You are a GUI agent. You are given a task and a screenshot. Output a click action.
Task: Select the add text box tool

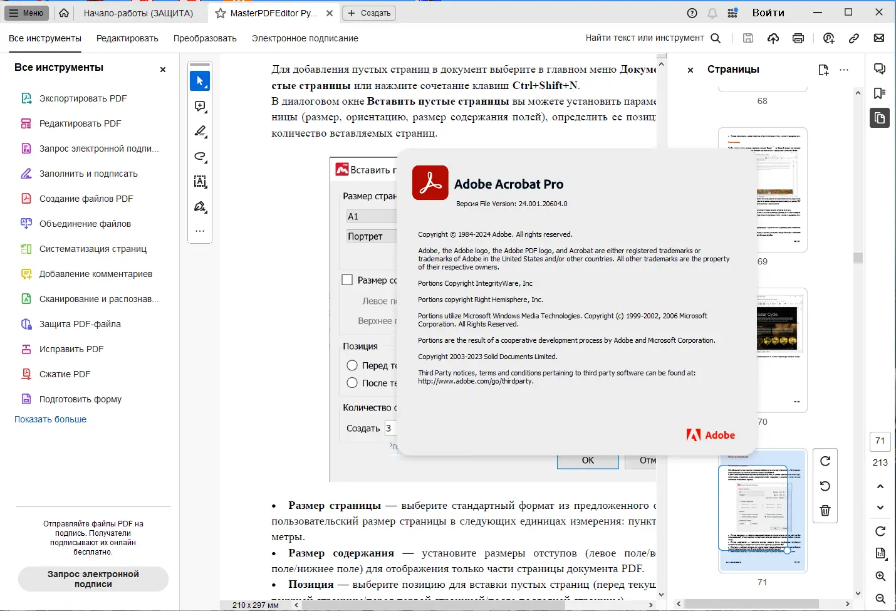point(200,181)
